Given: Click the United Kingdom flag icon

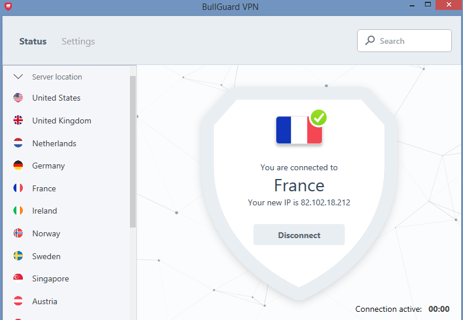Looking at the screenshot, I should (18, 121).
